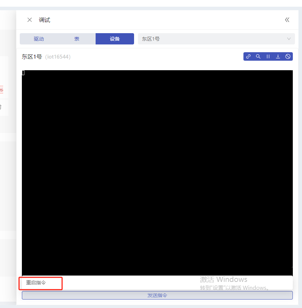This screenshot has width=302, height=308.
Task: Switch to the 驱动 tab
Action: (x=39, y=39)
